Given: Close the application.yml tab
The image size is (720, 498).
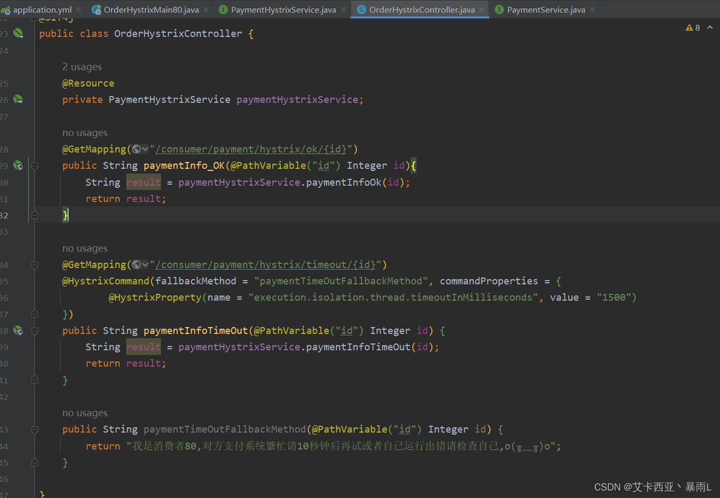Looking at the screenshot, I should tap(78, 9).
